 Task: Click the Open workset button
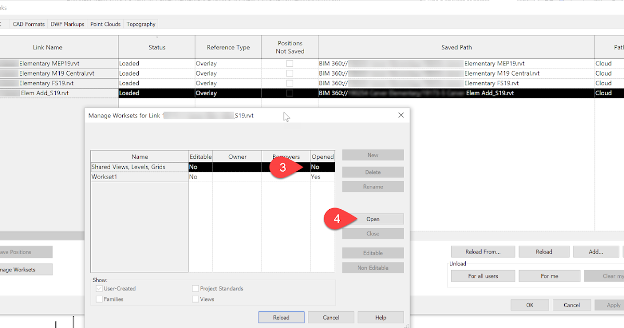[372, 219]
